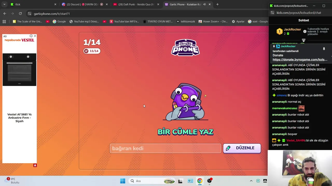
Task: Open Kick popout site settings icon
Action: pyautogui.click(x=272, y=13)
